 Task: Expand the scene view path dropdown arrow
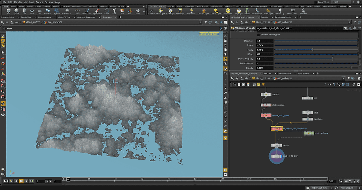[200, 22]
